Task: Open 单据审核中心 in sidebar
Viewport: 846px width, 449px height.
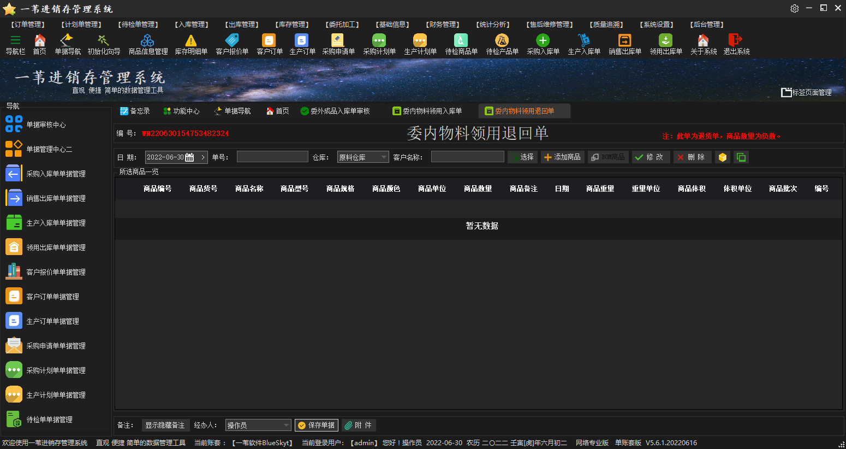Action: [35, 125]
